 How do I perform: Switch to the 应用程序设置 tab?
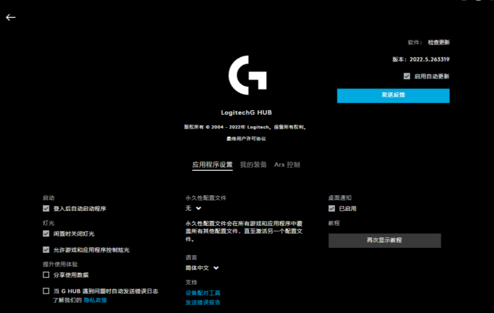[x=213, y=165]
